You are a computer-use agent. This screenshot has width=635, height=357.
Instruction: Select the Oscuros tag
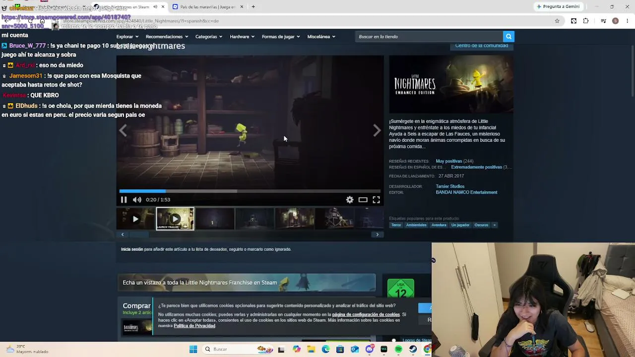(481, 225)
